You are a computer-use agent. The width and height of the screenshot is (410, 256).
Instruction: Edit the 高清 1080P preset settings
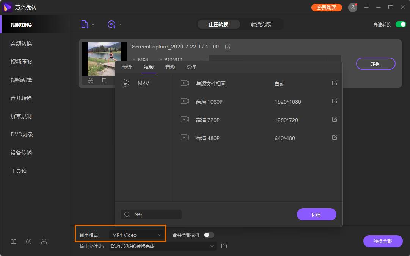(335, 101)
